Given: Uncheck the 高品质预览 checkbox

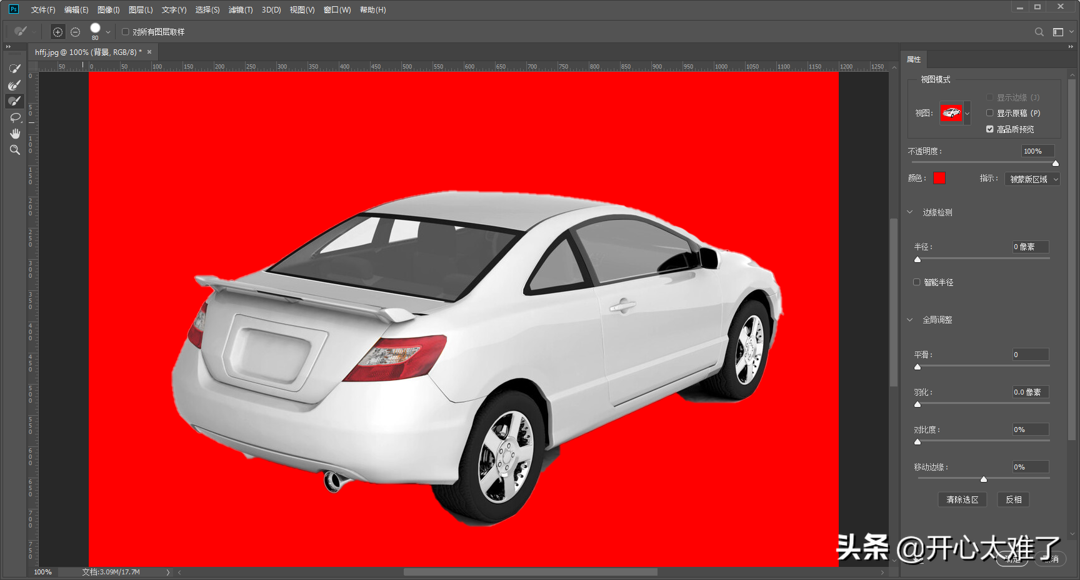Looking at the screenshot, I should (x=989, y=129).
